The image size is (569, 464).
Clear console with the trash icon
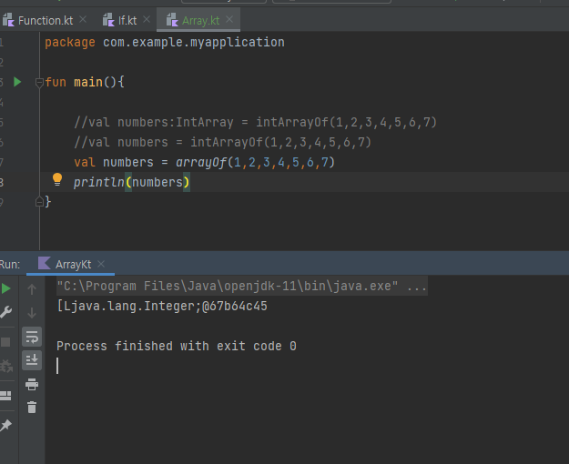pyautogui.click(x=32, y=407)
